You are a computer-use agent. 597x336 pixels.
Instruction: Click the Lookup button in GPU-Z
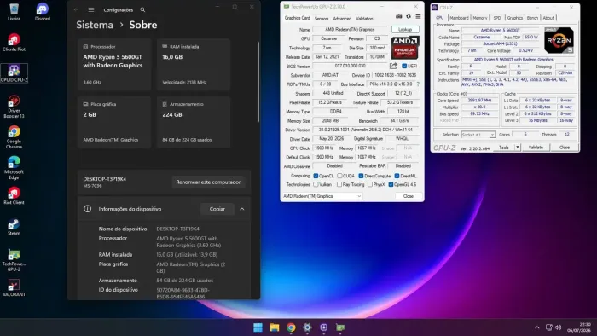tap(405, 29)
